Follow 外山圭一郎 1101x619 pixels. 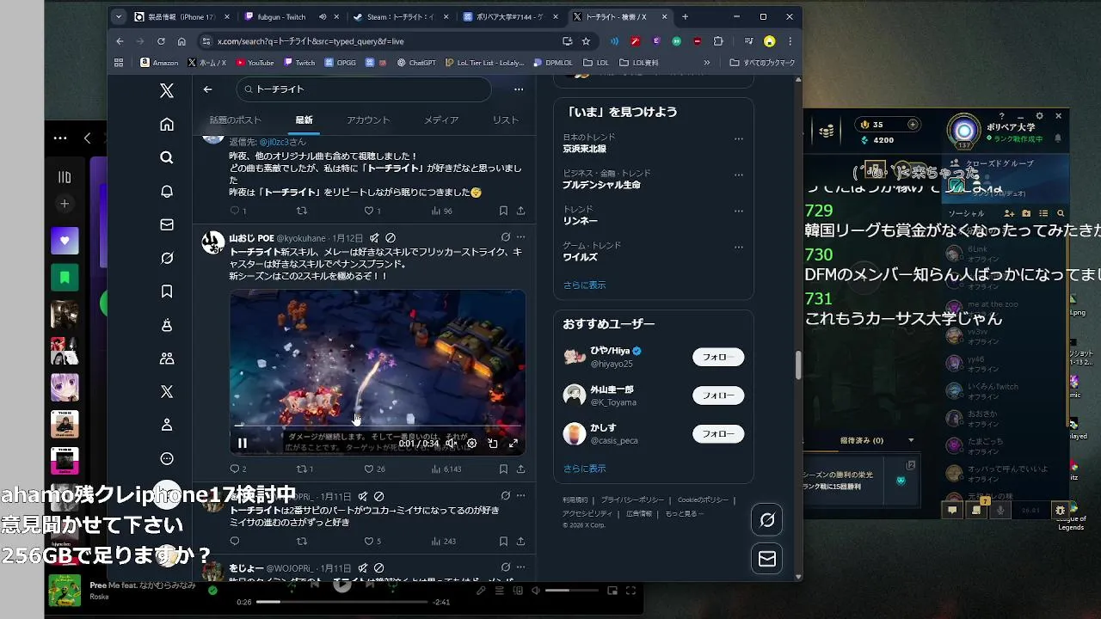[718, 395]
